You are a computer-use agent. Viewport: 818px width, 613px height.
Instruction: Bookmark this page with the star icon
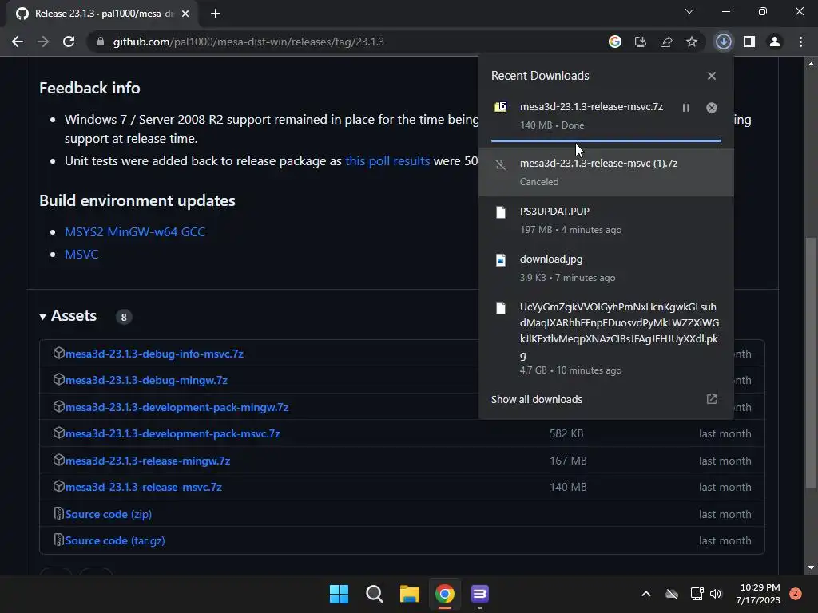click(x=692, y=42)
